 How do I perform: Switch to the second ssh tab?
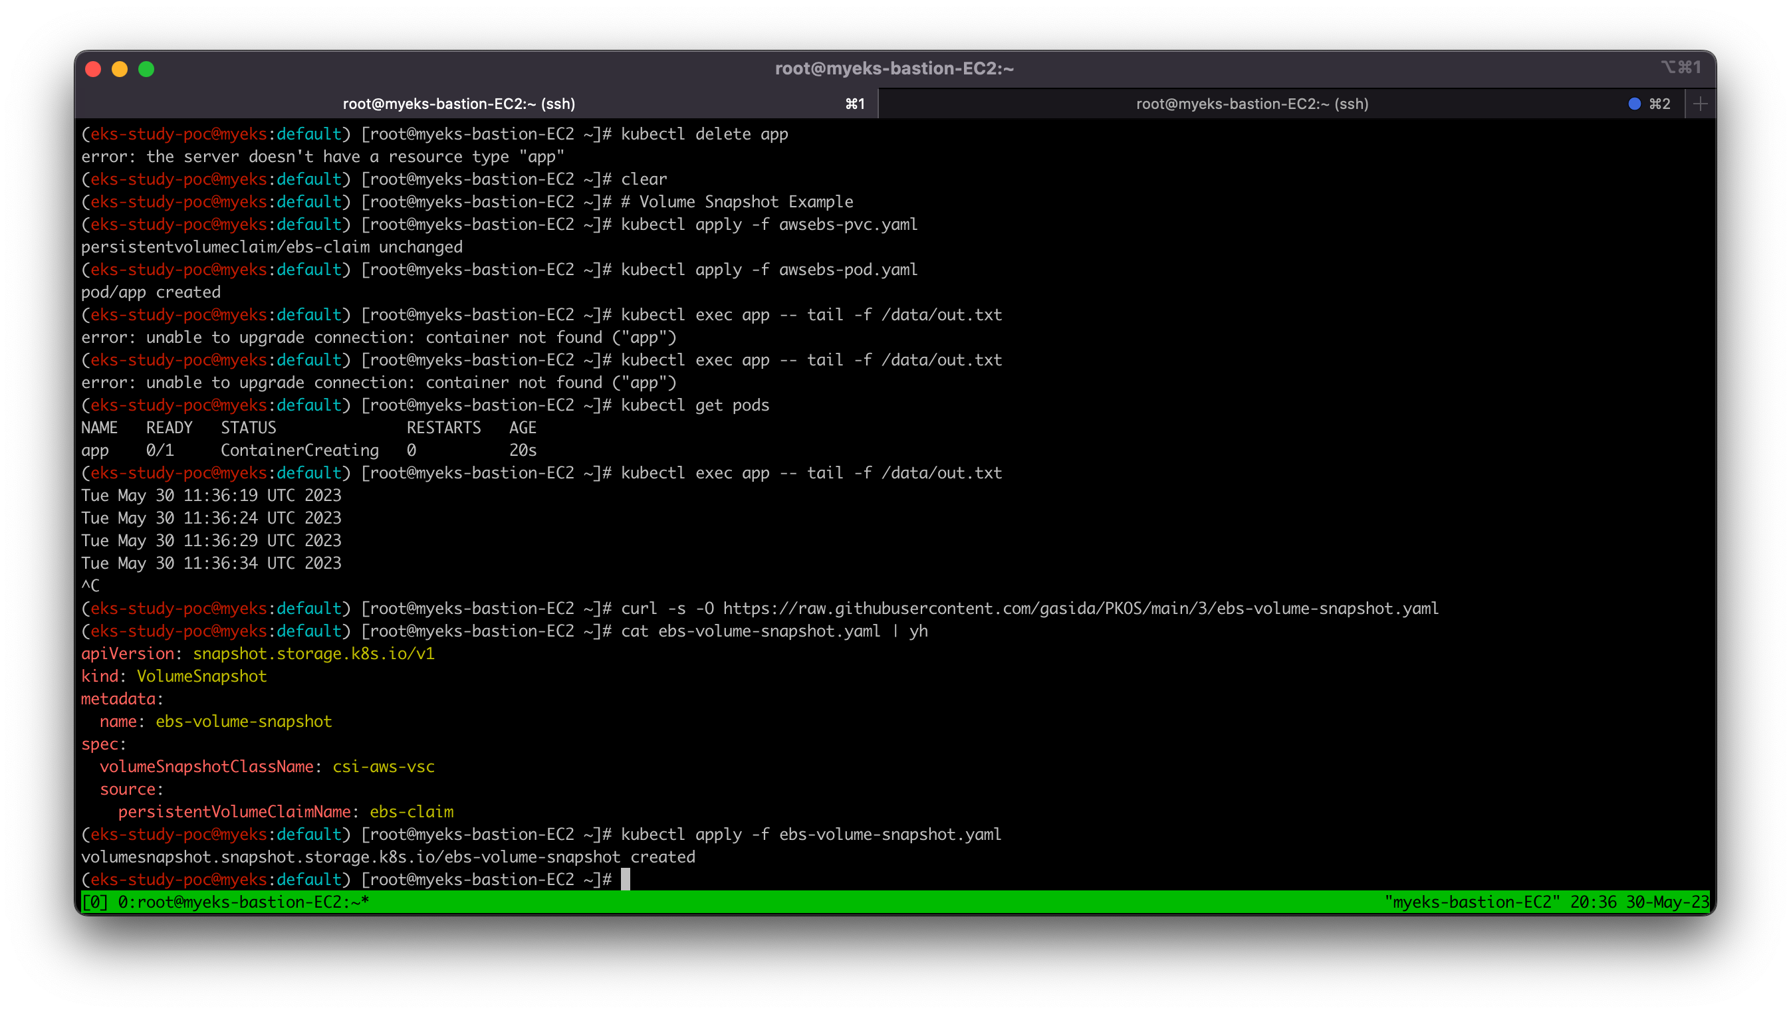coord(1251,104)
